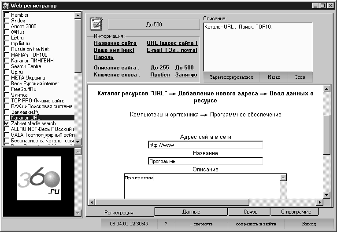The height and width of the screenshot is (232, 337).
Task: Click the _ свернуть button
Action: click(x=201, y=224)
